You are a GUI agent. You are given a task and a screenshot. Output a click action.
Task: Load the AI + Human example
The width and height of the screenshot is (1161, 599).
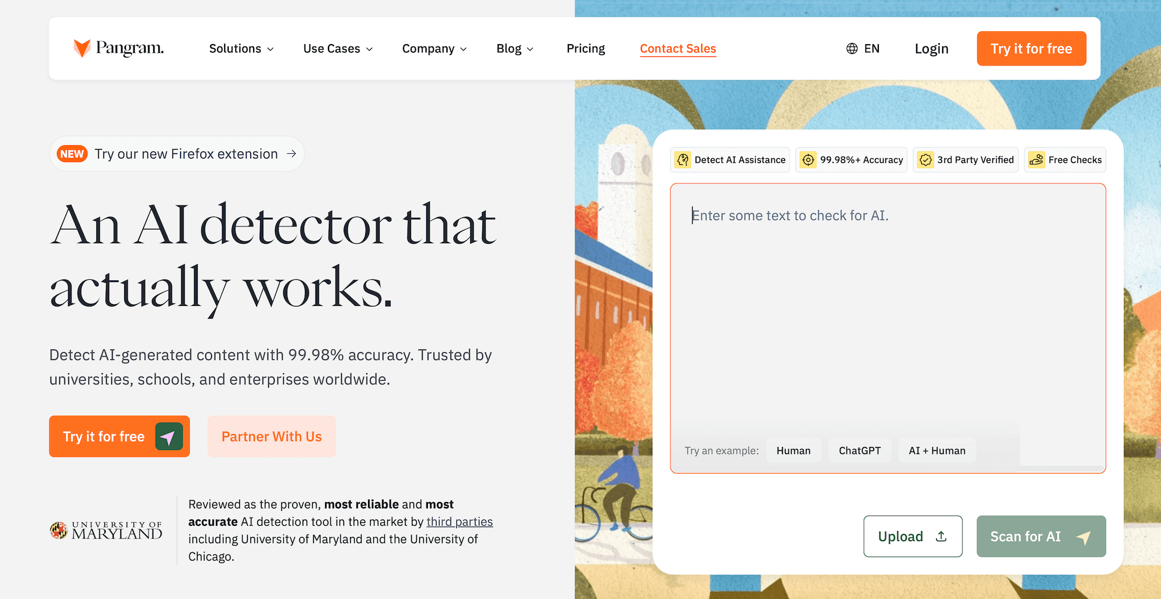938,450
